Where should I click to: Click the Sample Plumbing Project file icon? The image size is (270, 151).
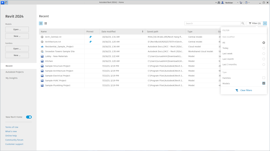pyautogui.click(x=42, y=85)
